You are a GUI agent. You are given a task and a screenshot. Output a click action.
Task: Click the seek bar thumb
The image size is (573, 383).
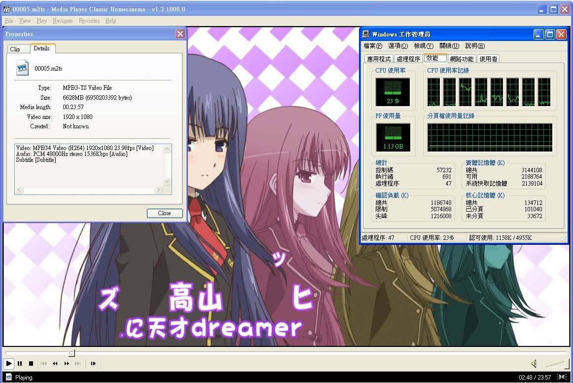(72, 352)
